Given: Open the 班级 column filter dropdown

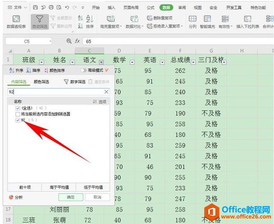Looking at the screenshot, I should (x=42, y=62).
